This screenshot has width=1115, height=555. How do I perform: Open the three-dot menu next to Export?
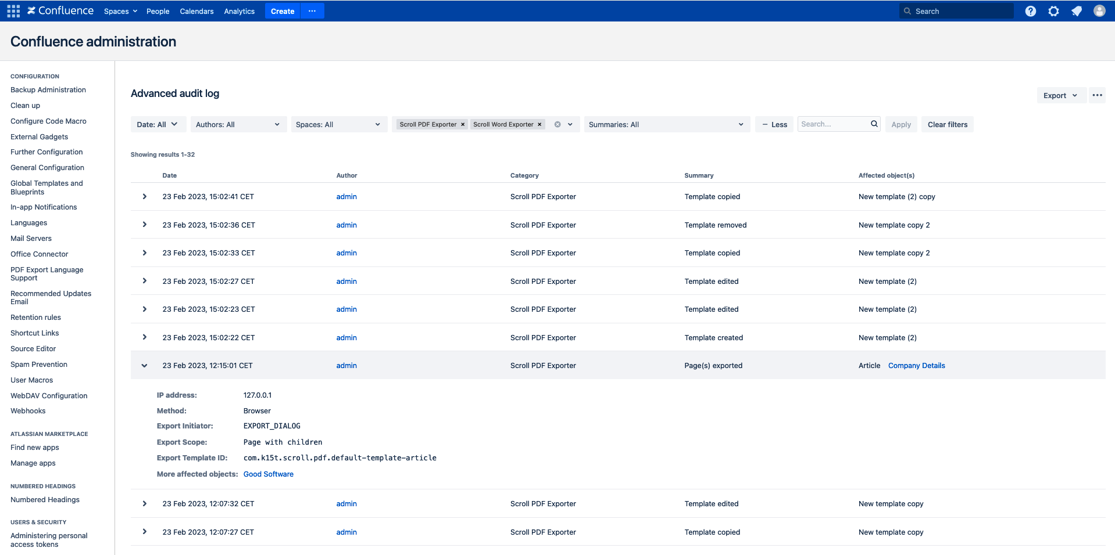[1097, 95]
